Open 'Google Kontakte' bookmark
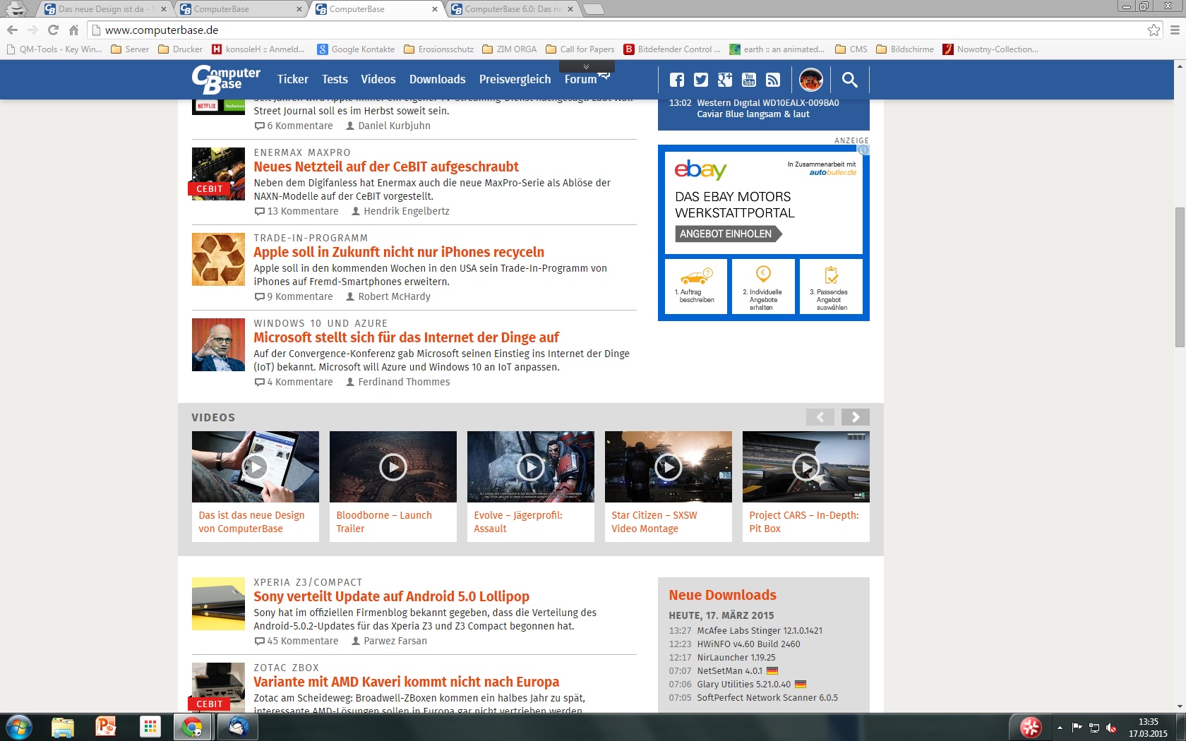1186x741 pixels. (x=356, y=49)
